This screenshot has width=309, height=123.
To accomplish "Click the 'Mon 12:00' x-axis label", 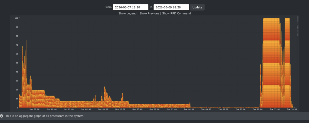I will pyautogui.click(x=120, y=109).
